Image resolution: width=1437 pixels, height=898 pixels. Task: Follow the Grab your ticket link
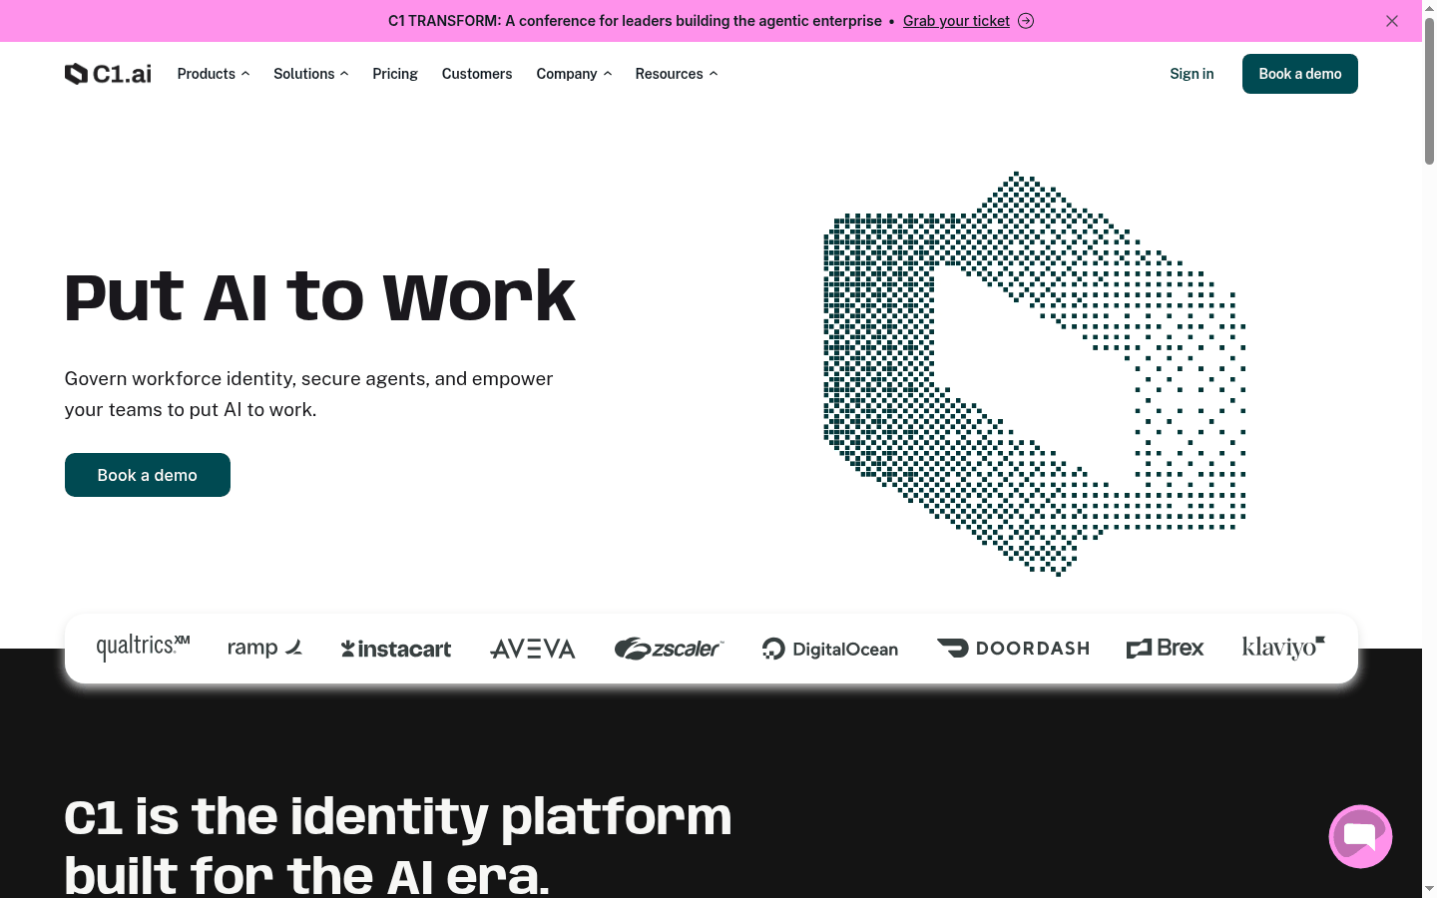(x=956, y=21)
